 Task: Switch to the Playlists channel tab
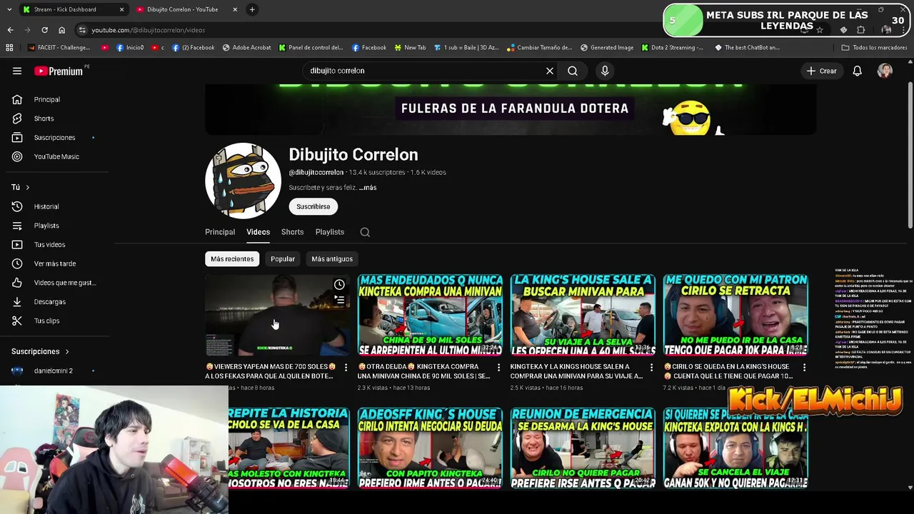click(x=330, y=232)
